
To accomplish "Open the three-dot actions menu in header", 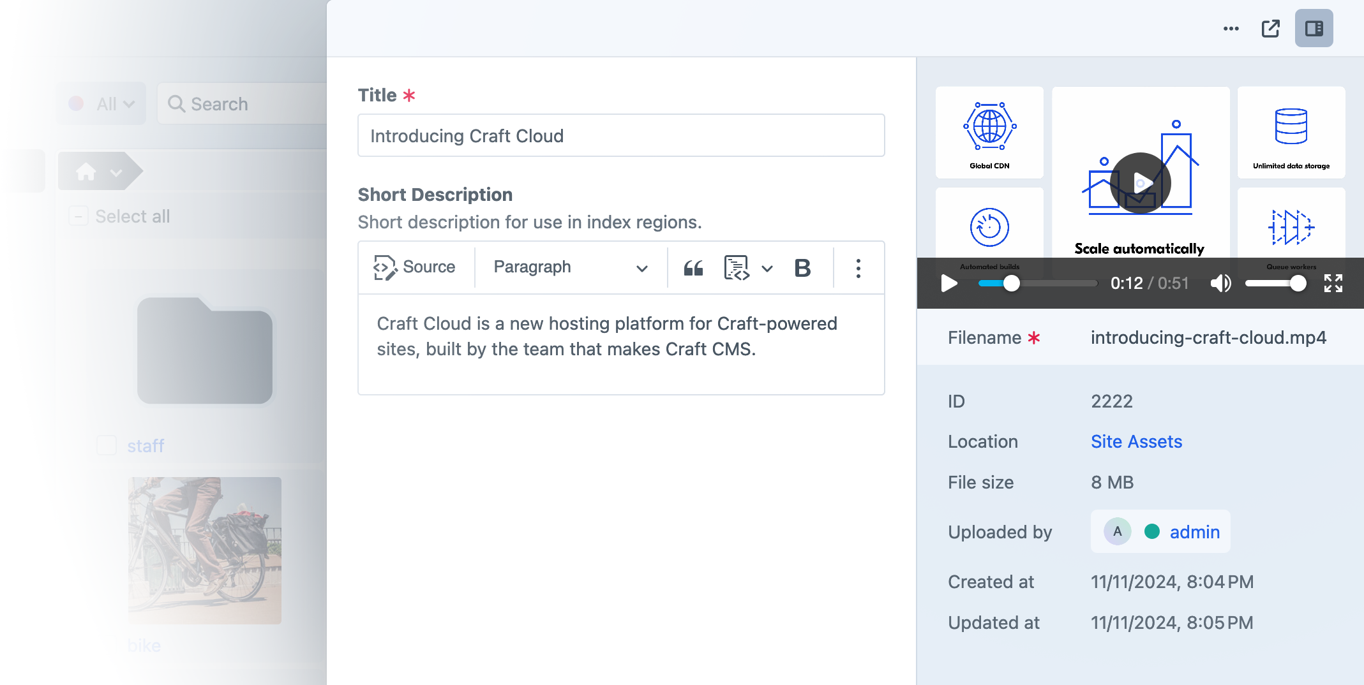I will pos(1231,29).
